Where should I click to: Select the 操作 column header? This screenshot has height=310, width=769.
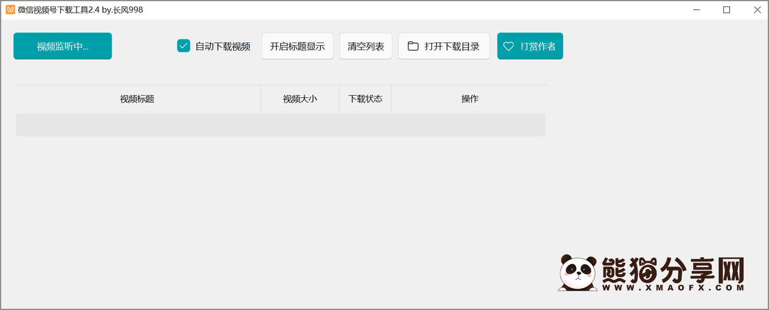pos(470,99)
